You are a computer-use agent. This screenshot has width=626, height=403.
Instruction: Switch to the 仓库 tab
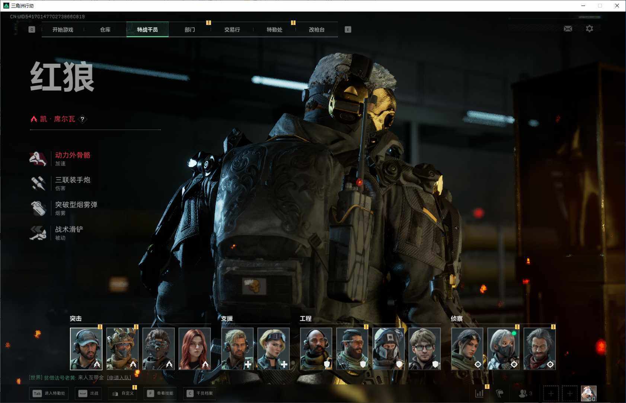pyautogui.click(x=105, y=30)
